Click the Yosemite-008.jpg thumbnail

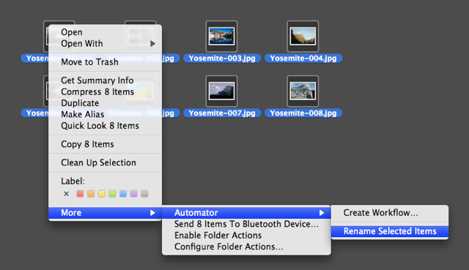[303, 91]
